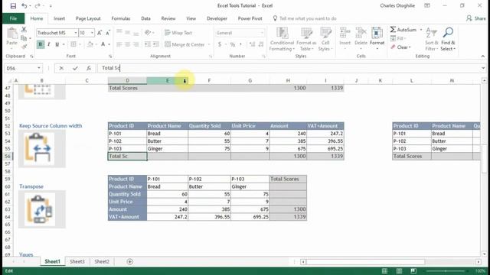
Task: Select column header H
Action: click(288, 80)
